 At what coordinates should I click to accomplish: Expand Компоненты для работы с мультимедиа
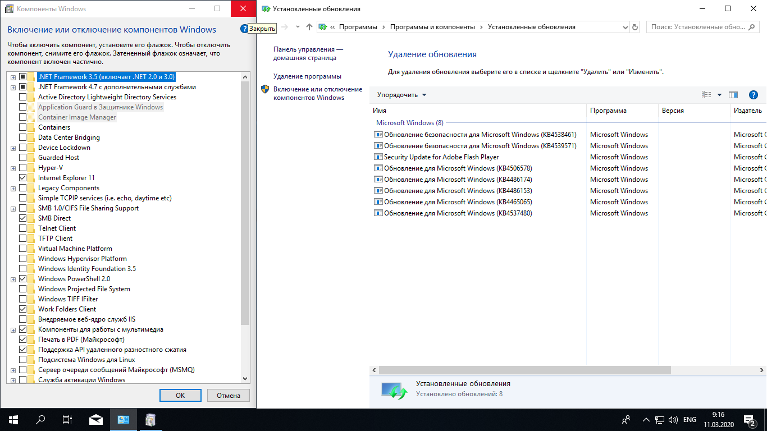click(13, 329)
